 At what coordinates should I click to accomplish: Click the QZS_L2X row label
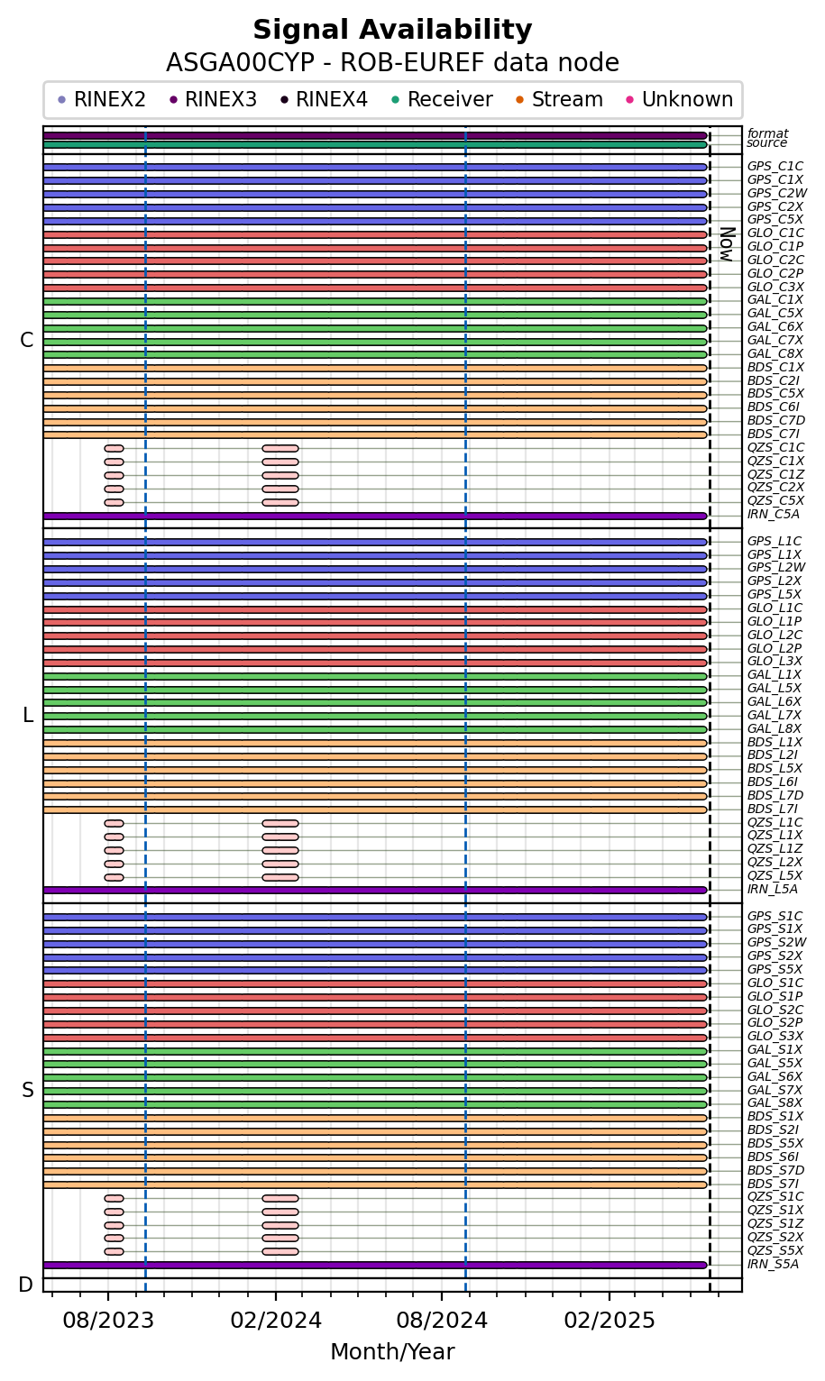coord(775,863)
